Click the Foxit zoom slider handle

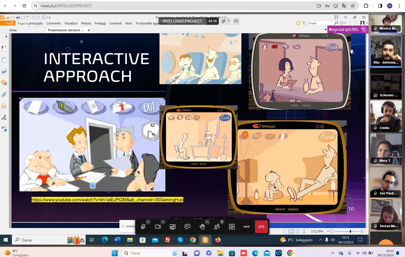coord(350,231)
